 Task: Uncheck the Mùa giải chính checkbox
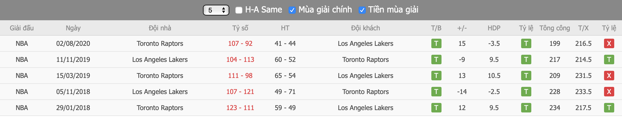pyautogui.click(x=292, y=10)
